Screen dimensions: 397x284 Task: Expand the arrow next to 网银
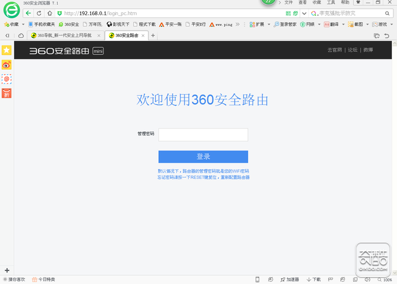coord(319,24)
